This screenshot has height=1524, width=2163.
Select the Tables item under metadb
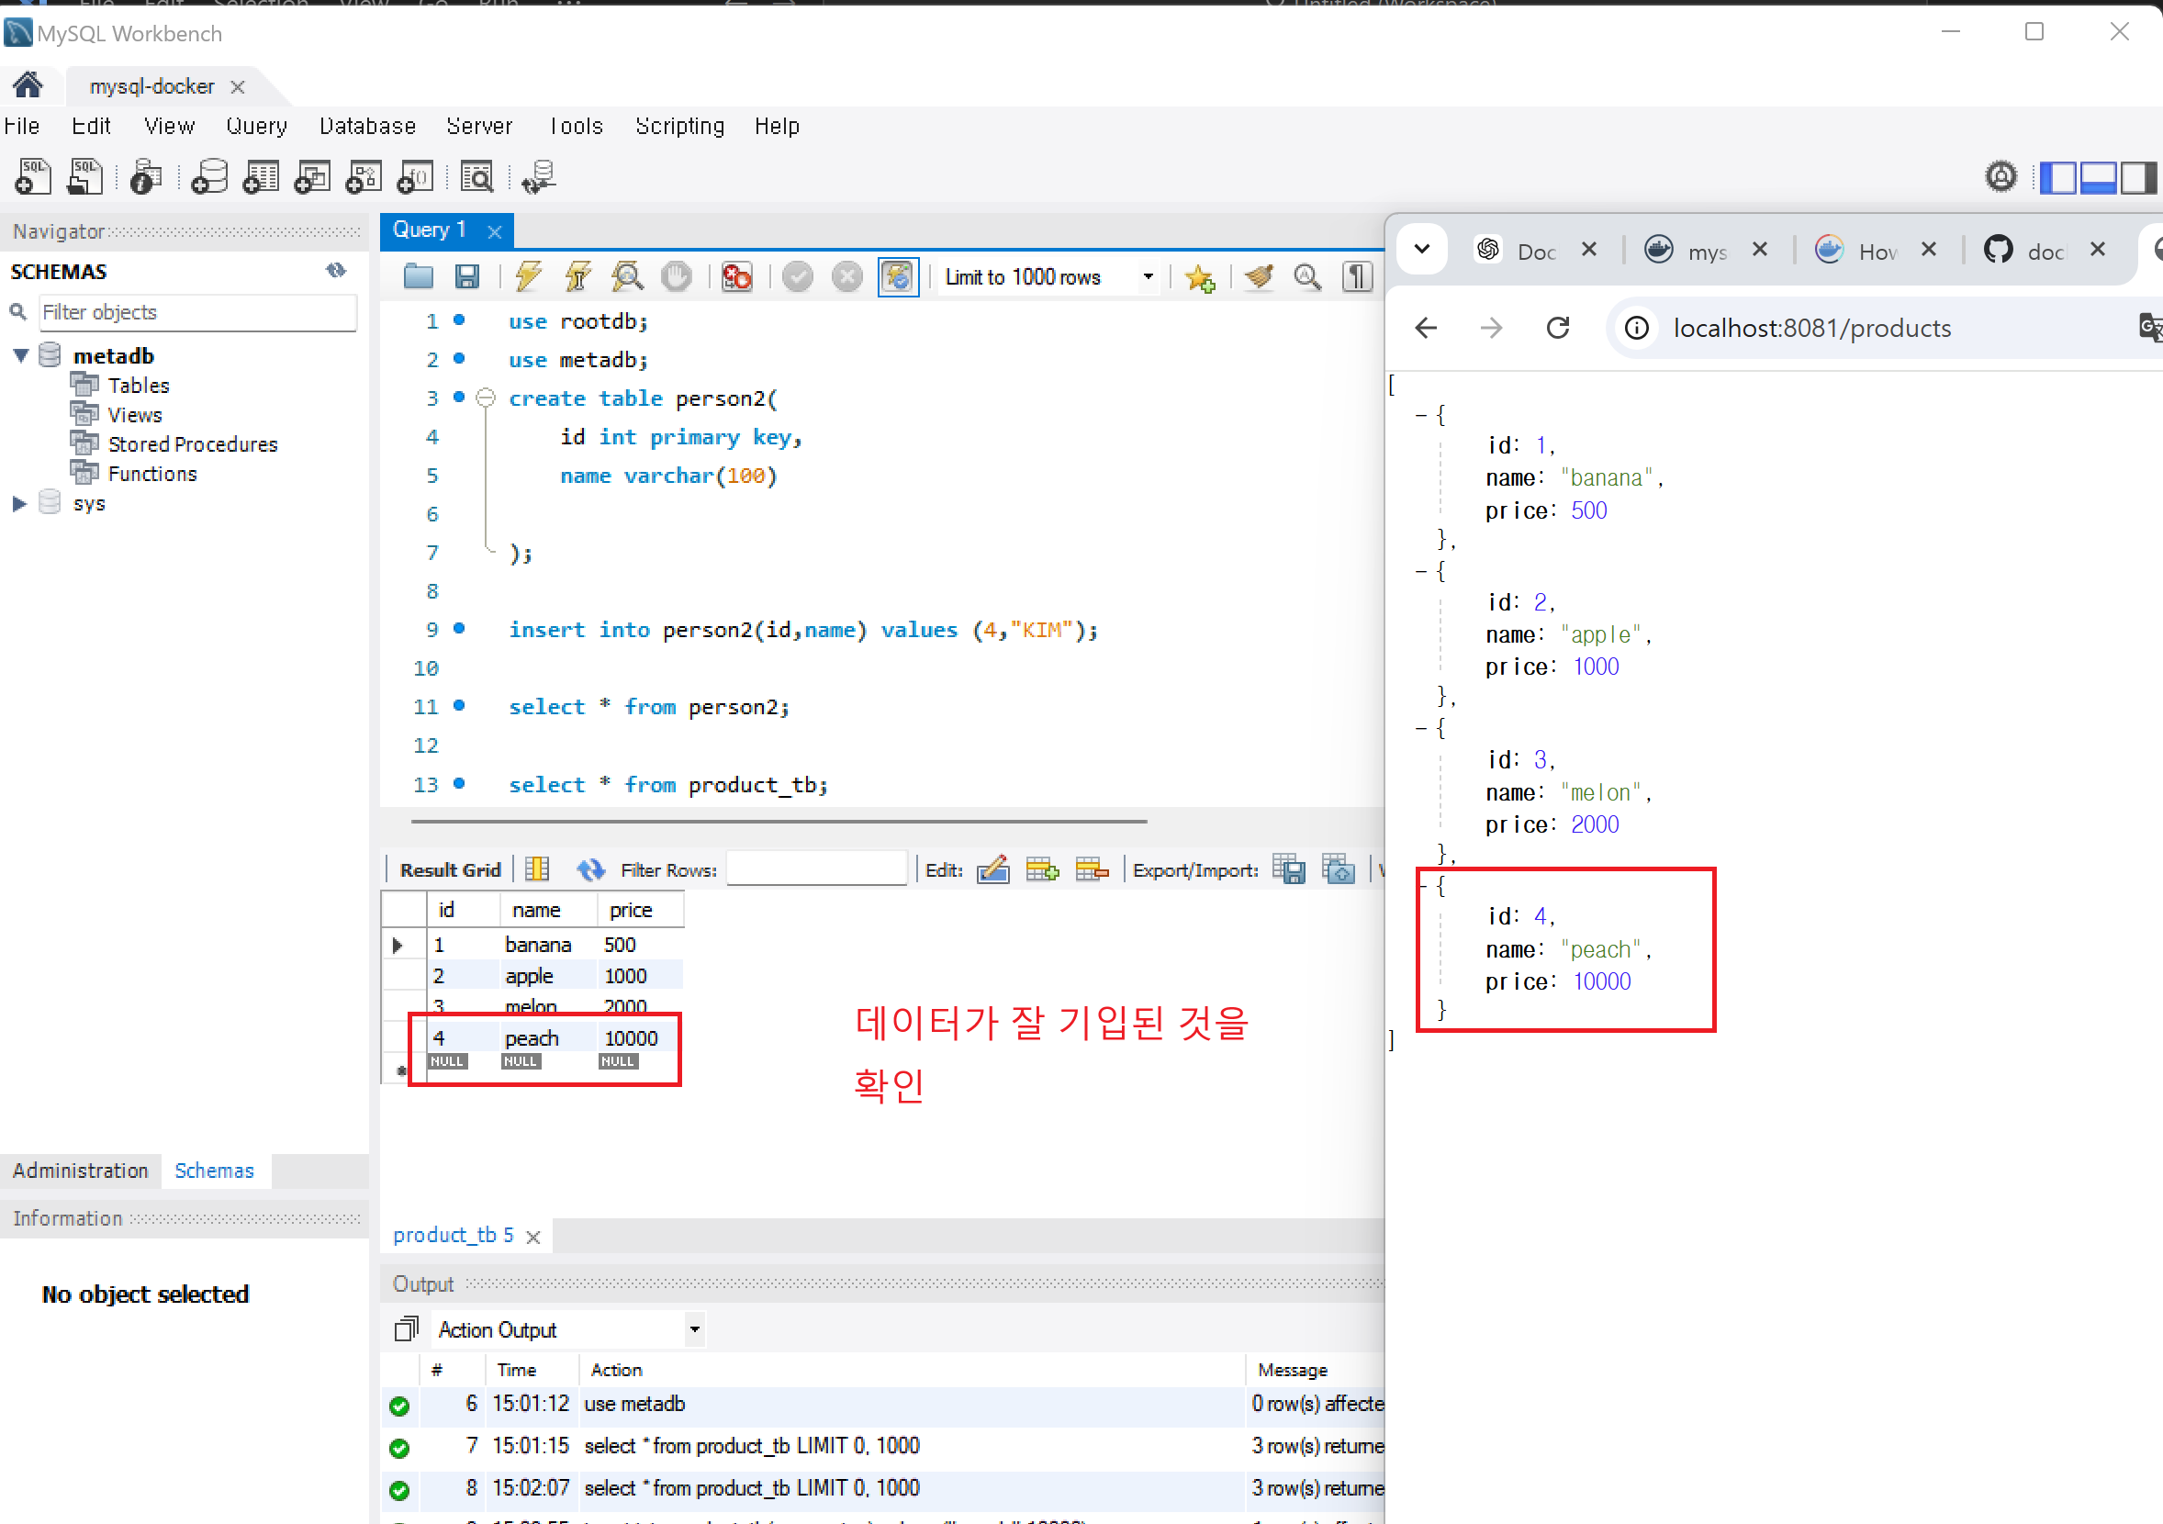(139, 386)
